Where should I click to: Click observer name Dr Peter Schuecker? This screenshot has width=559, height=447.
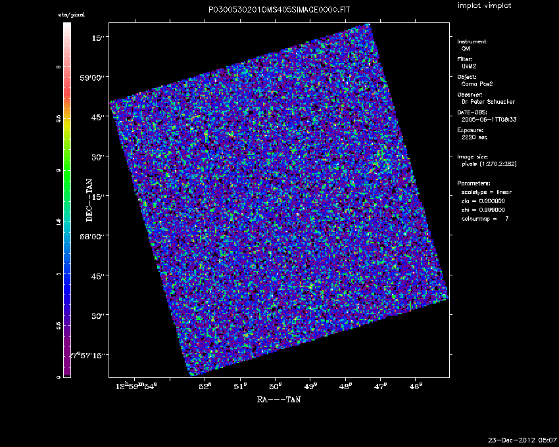(487, 102)
